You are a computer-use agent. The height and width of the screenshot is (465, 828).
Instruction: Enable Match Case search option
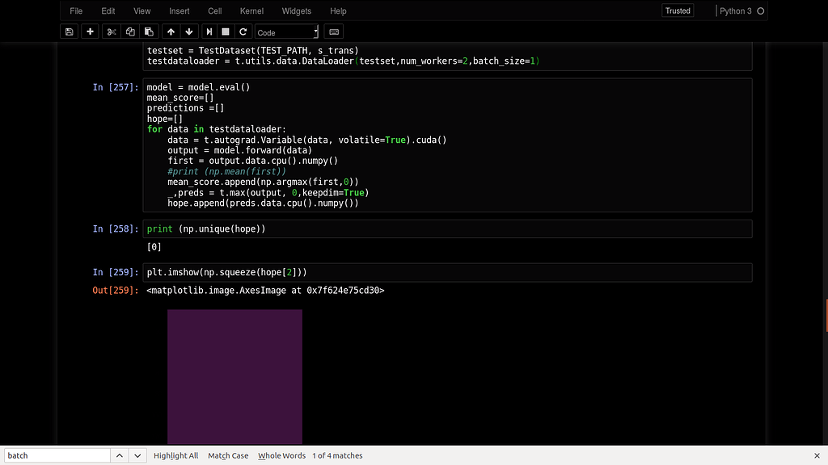[x=228, y=455]
